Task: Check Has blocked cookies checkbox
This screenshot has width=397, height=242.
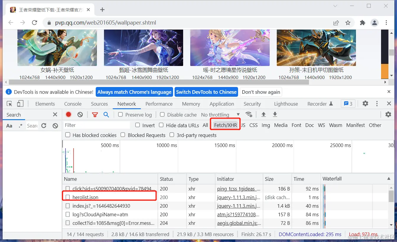Action: 68,135
